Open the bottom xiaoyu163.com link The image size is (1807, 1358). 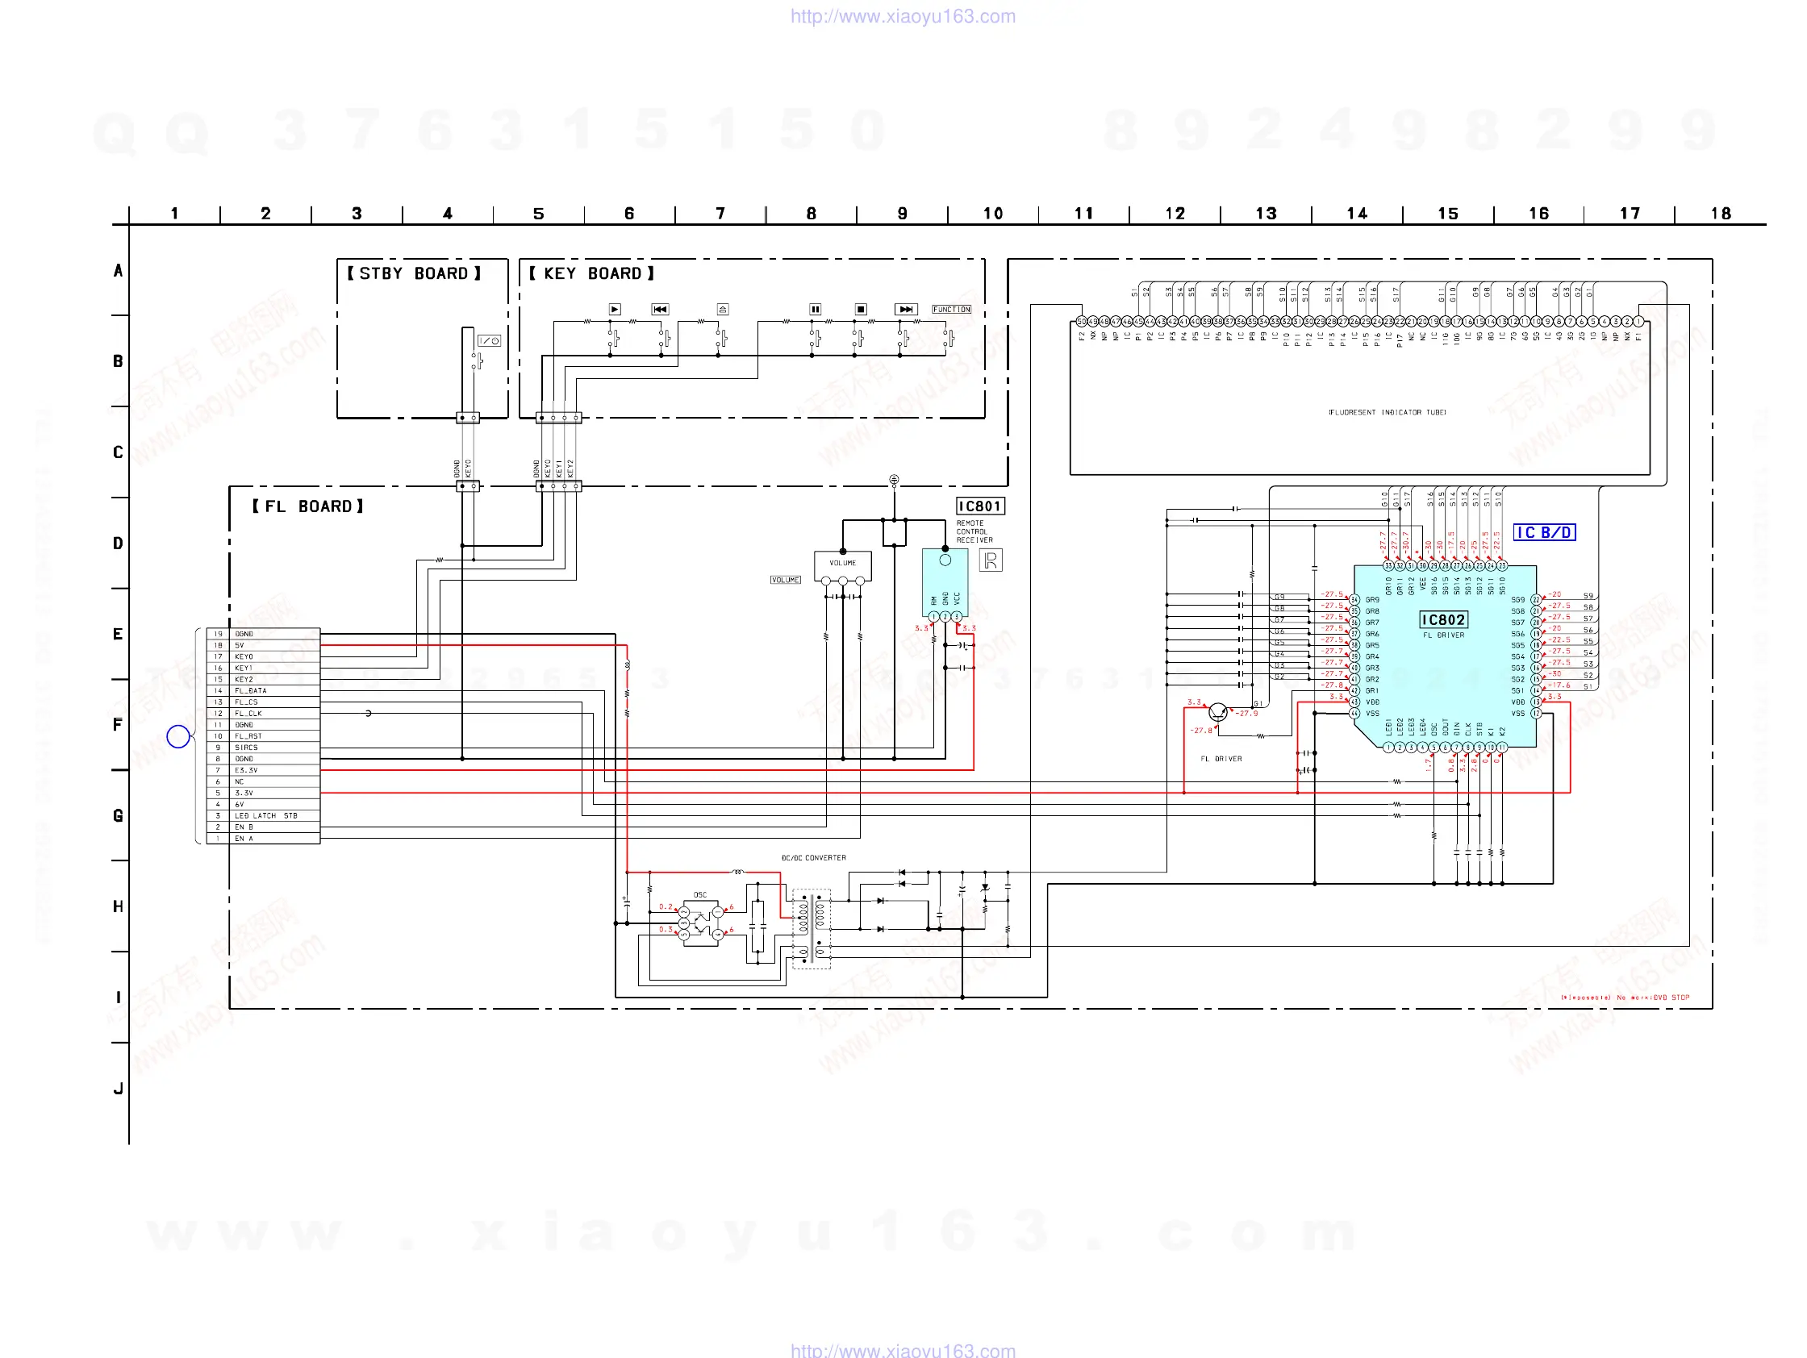(x=903, y=1350)
